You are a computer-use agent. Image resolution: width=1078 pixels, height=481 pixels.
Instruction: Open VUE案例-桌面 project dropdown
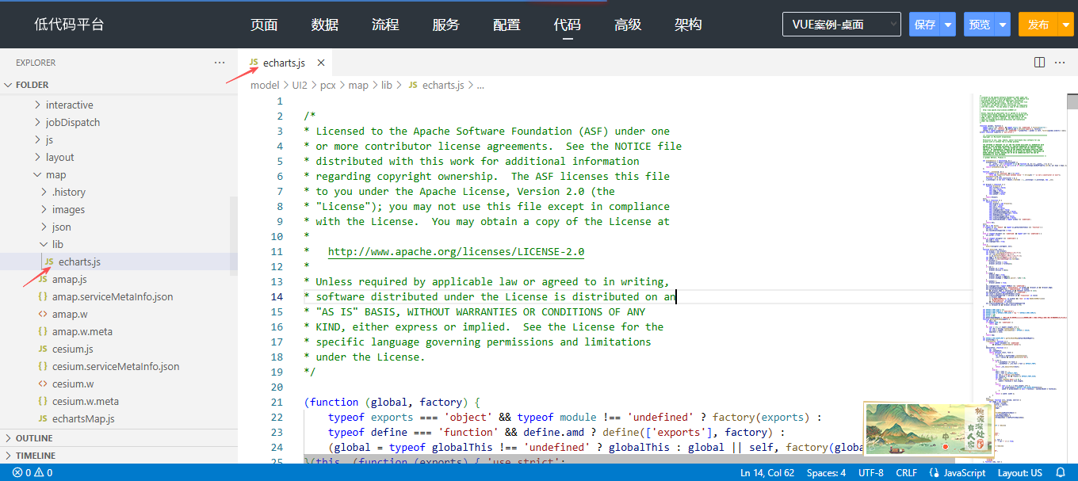(x=841, y=25)
